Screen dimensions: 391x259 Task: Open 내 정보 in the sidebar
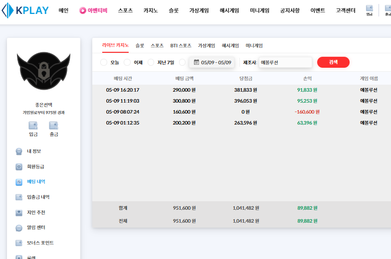click(34, 151)
